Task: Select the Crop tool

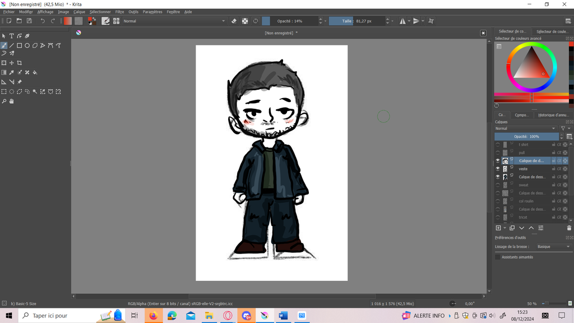Action: [x=20, y=63]
